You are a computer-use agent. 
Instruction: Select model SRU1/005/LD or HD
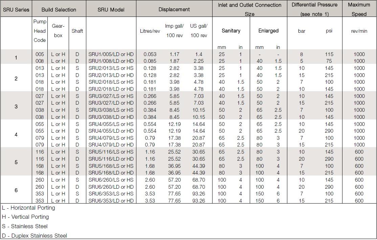pos(111,54)
